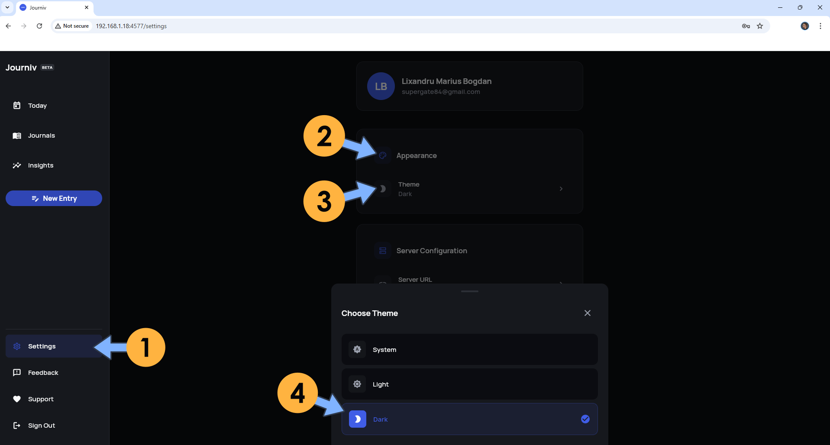
Task: Bookmark this page with the star icon
Action: point(759,26)
